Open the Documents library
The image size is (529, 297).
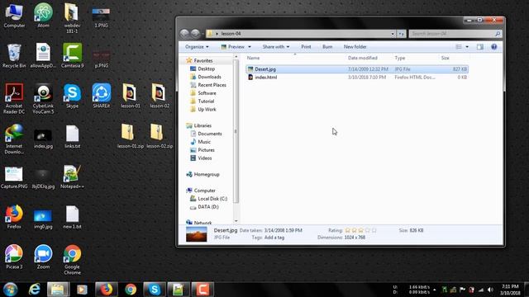coord(209,134)
